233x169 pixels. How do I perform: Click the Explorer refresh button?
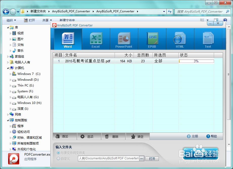tap(170, 12)
